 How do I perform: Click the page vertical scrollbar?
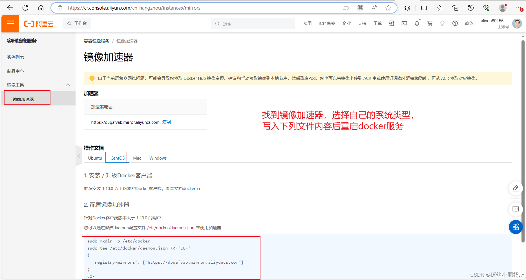point(523,141)
